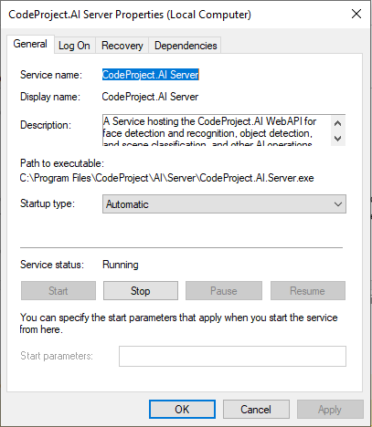
Task: Expand the Startup type dropdown arrow
Action: (338, 204)
